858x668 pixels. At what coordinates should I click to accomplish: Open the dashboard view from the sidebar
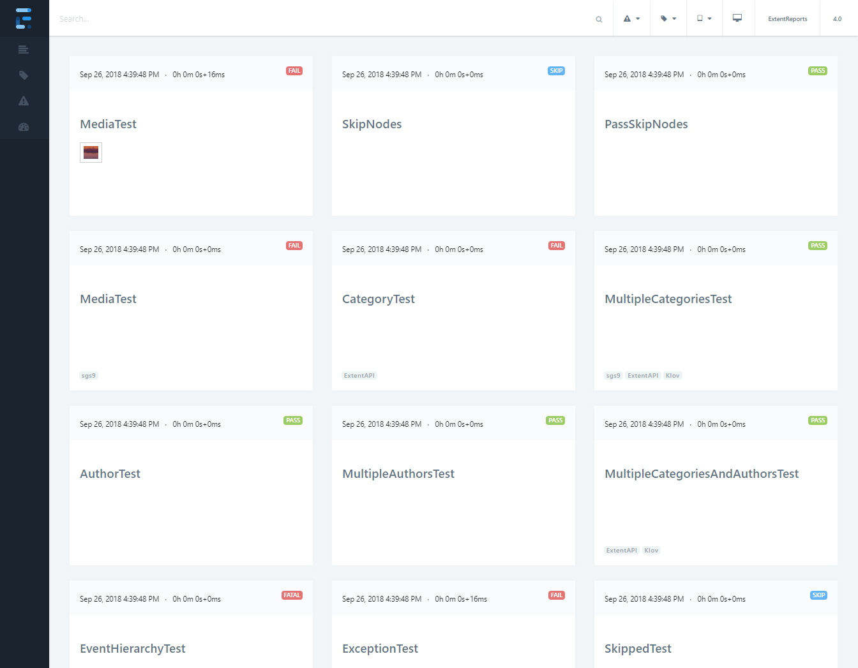click(x=24, y=127)
